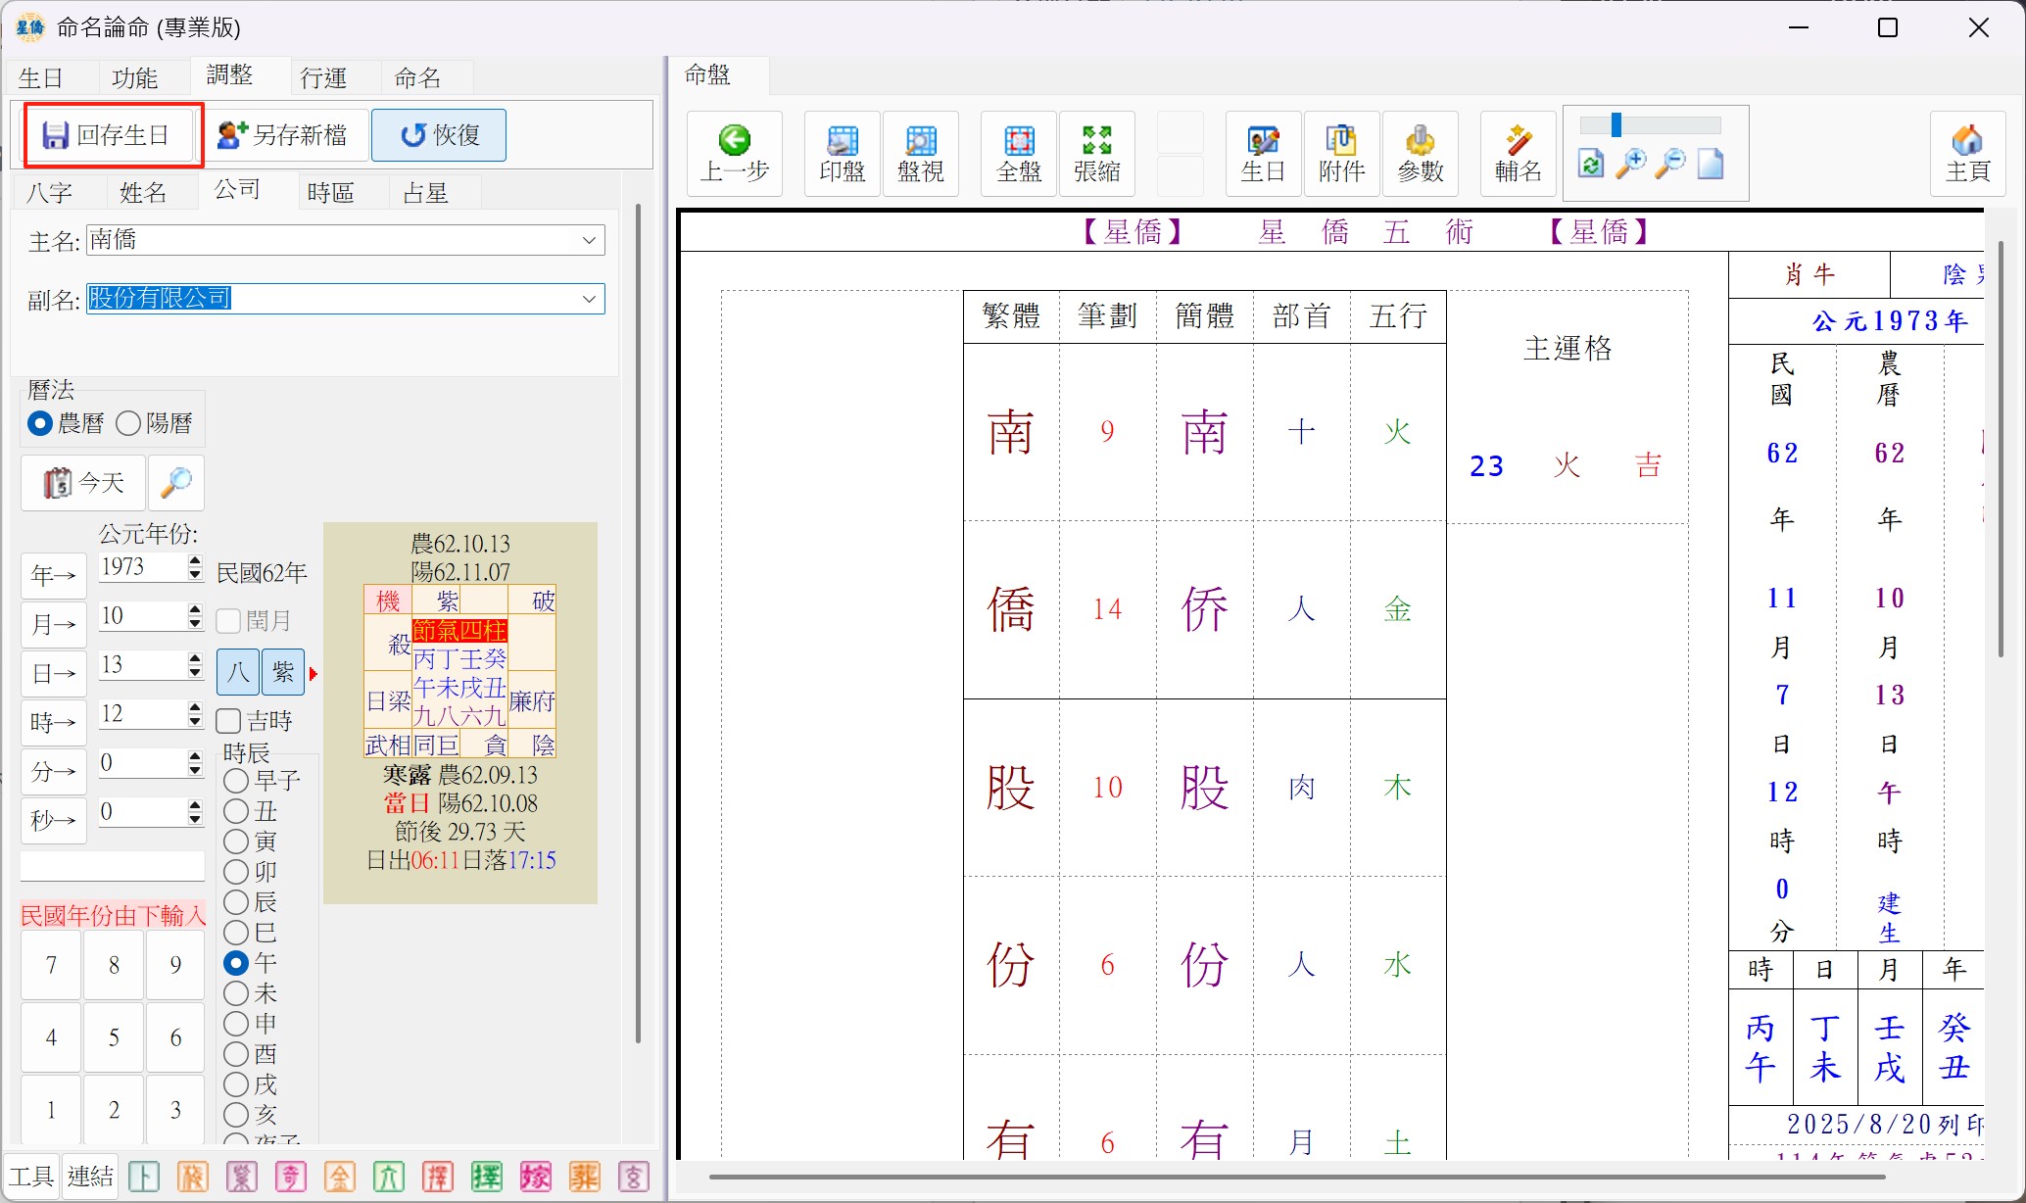Open the 副名 dropdown arrow
Viewport: 2026px width, 1203px height.
589,299
